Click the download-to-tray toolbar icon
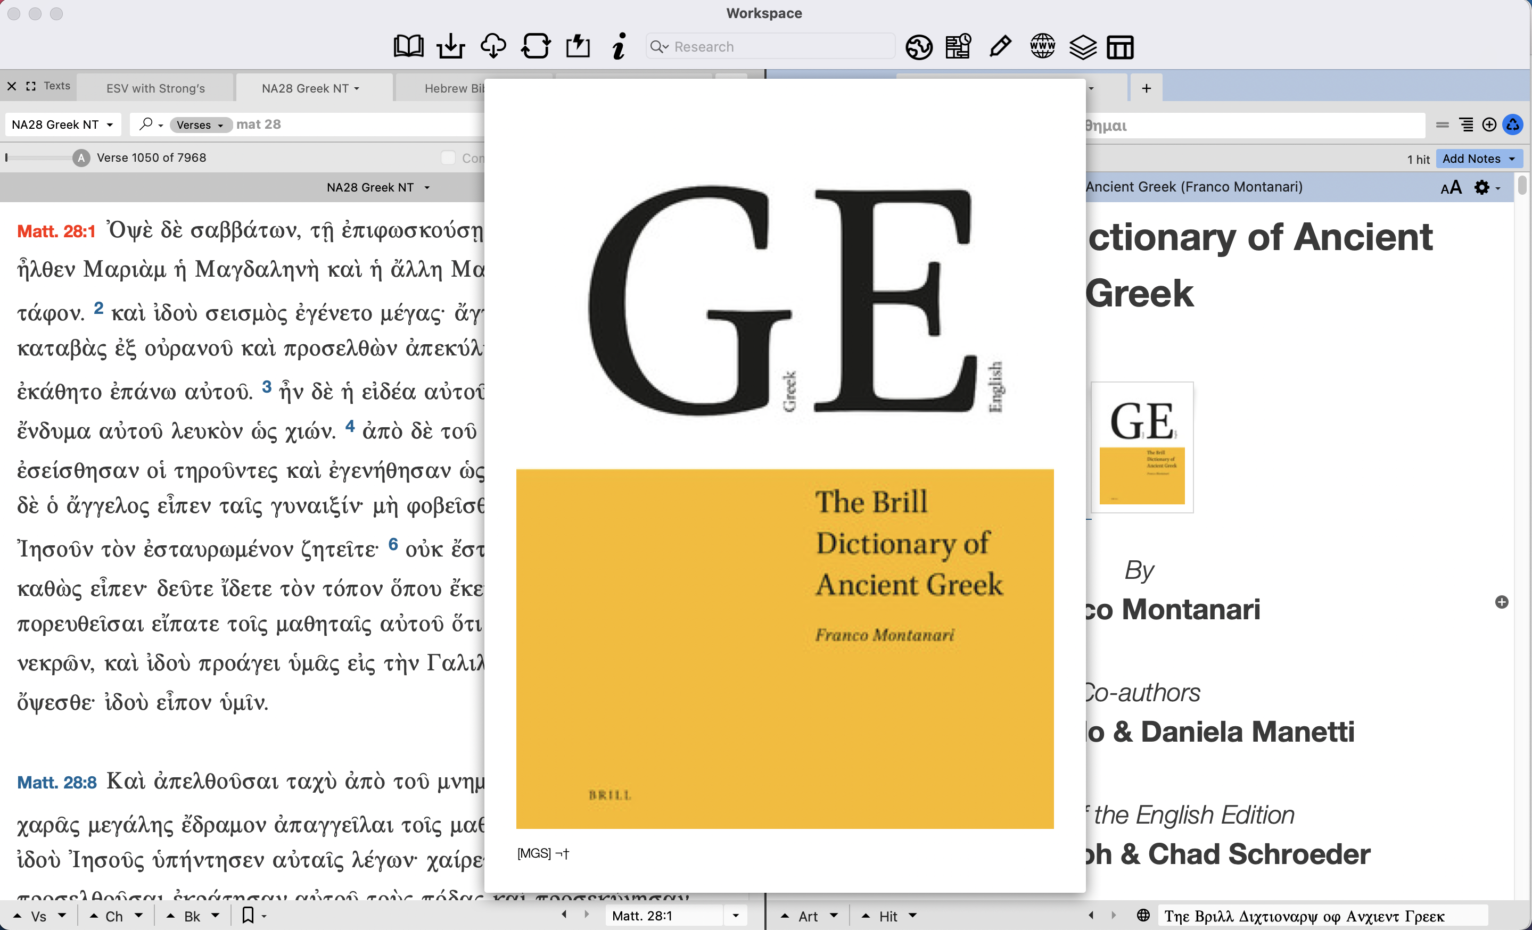The height and width of the screenshot is (930, 1532). coord(451,47)
